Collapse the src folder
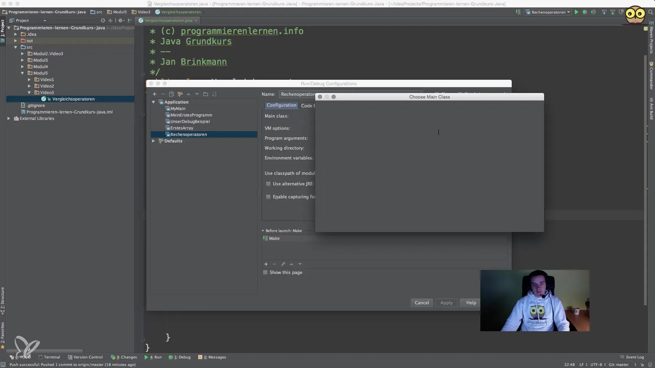655x368 pixels. coord(16,47)
